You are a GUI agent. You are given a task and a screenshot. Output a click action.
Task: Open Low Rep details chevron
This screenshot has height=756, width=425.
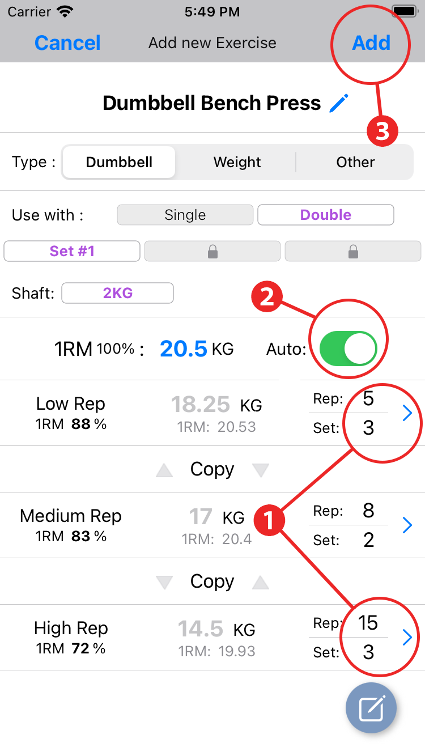(407, 414)
